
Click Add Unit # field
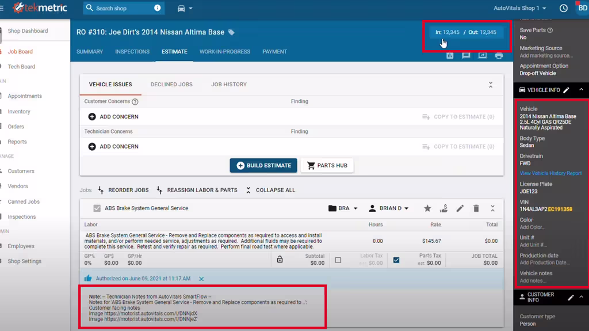click(x=533, y=245)
